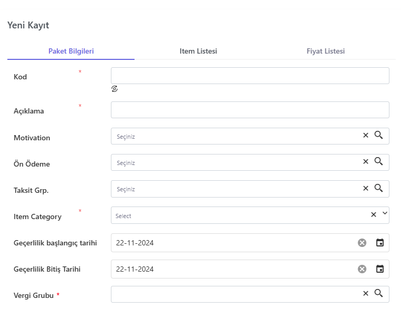Image resolution: width=401 pixels, height=320 pixels.
Task: Switch to the Paket Bilgileri tab
Action: 71,51
